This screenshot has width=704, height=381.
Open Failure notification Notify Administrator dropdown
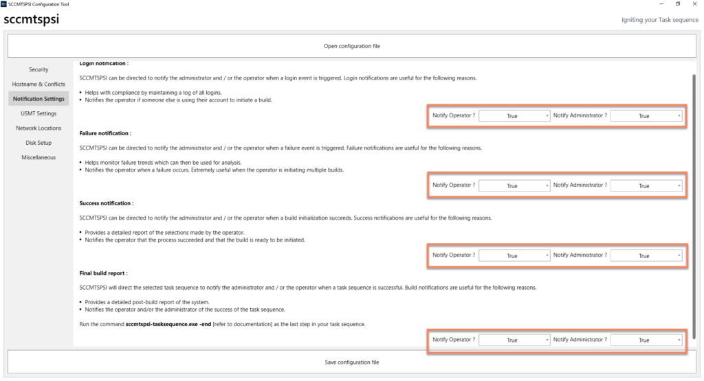(x=646, y=186)
